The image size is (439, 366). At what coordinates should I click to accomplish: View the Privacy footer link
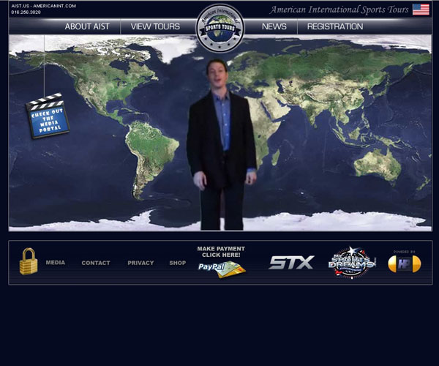click(140, 263)
